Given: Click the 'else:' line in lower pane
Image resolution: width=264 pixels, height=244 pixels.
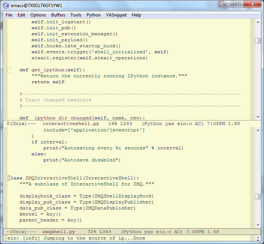Looking at the screenshot, I should (39, 154).
